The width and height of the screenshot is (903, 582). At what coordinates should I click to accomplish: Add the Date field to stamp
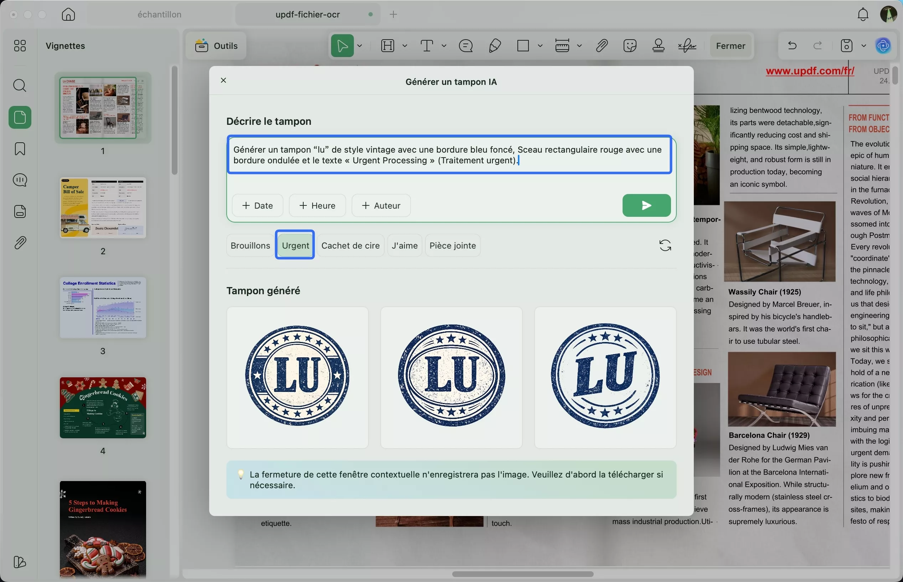(x=258, y=205)
